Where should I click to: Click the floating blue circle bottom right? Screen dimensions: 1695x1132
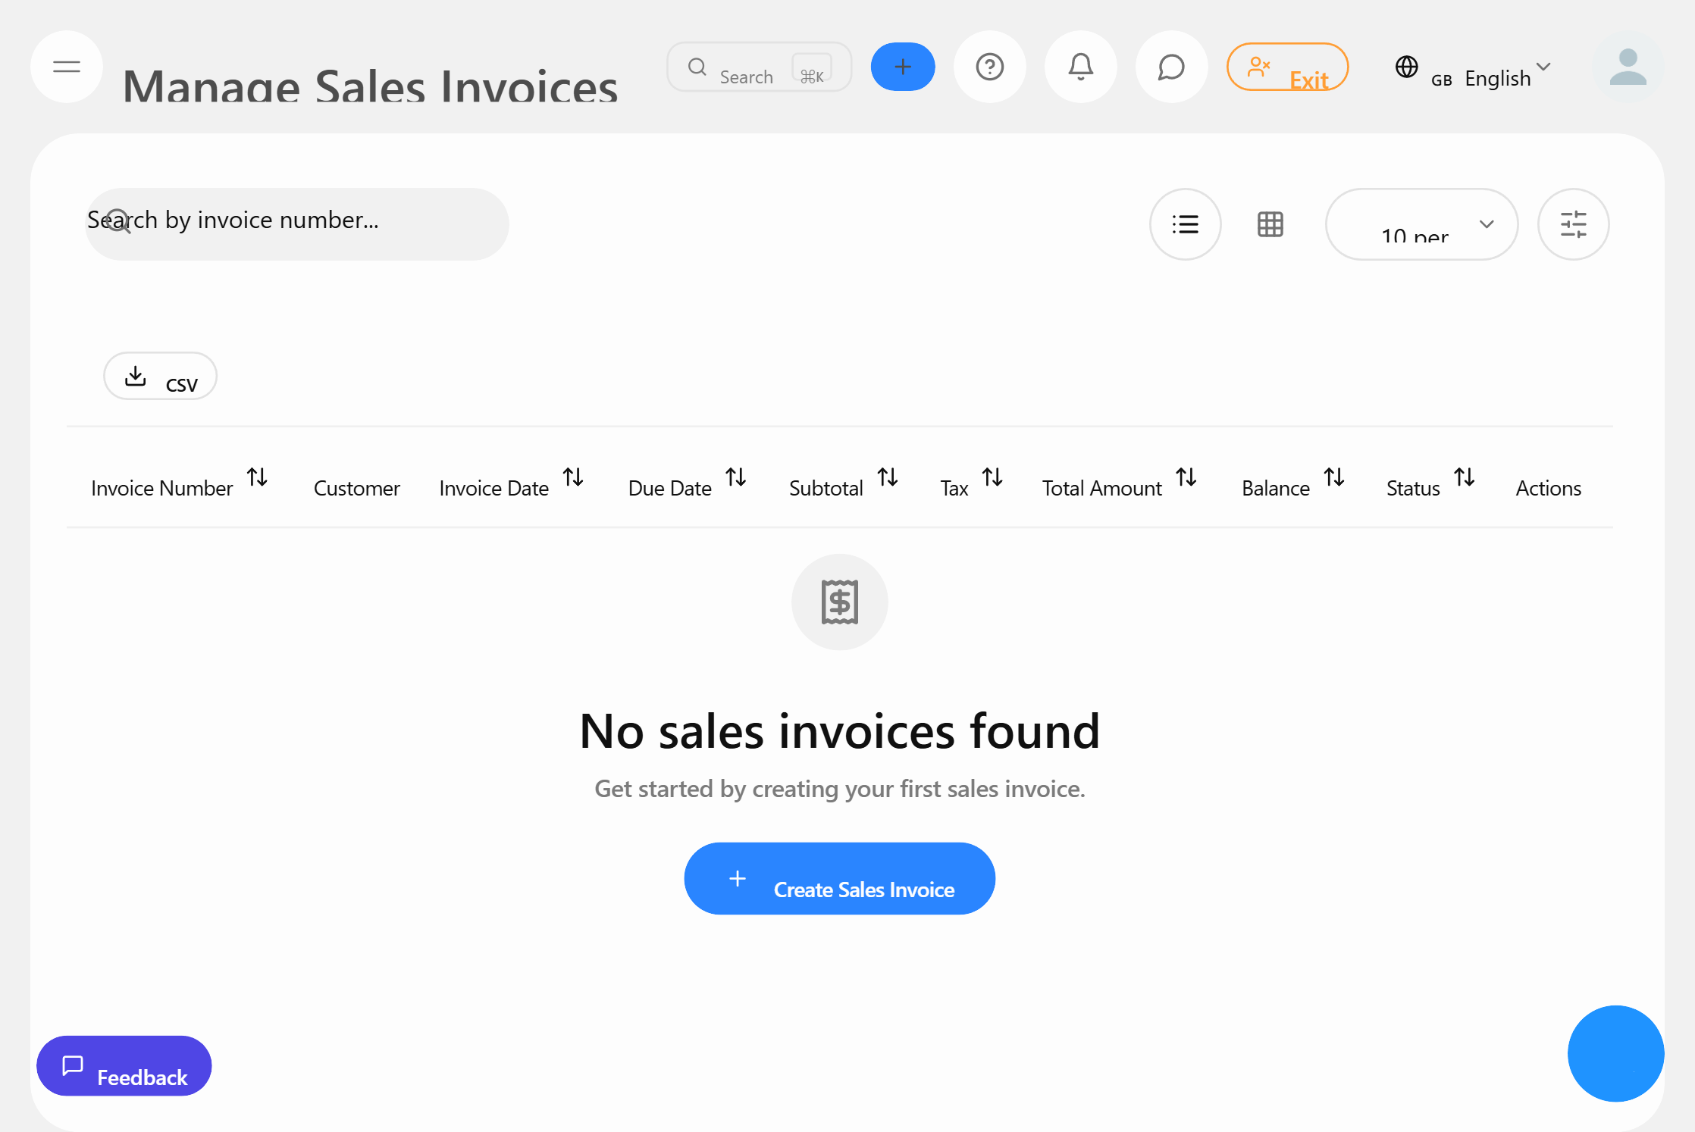coord(1615,1053)
